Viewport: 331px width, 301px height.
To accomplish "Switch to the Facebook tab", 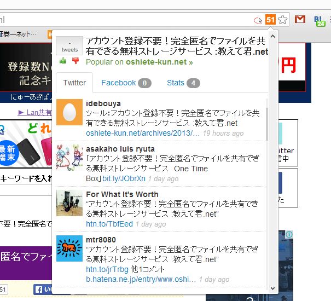I will [x=126, y=83].
